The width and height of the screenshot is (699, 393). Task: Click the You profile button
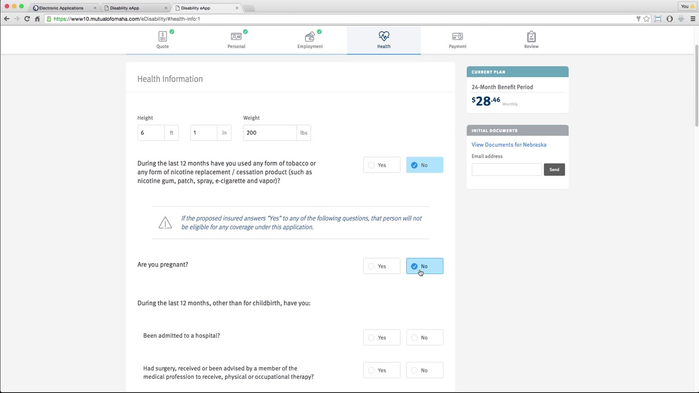(687, 6)
